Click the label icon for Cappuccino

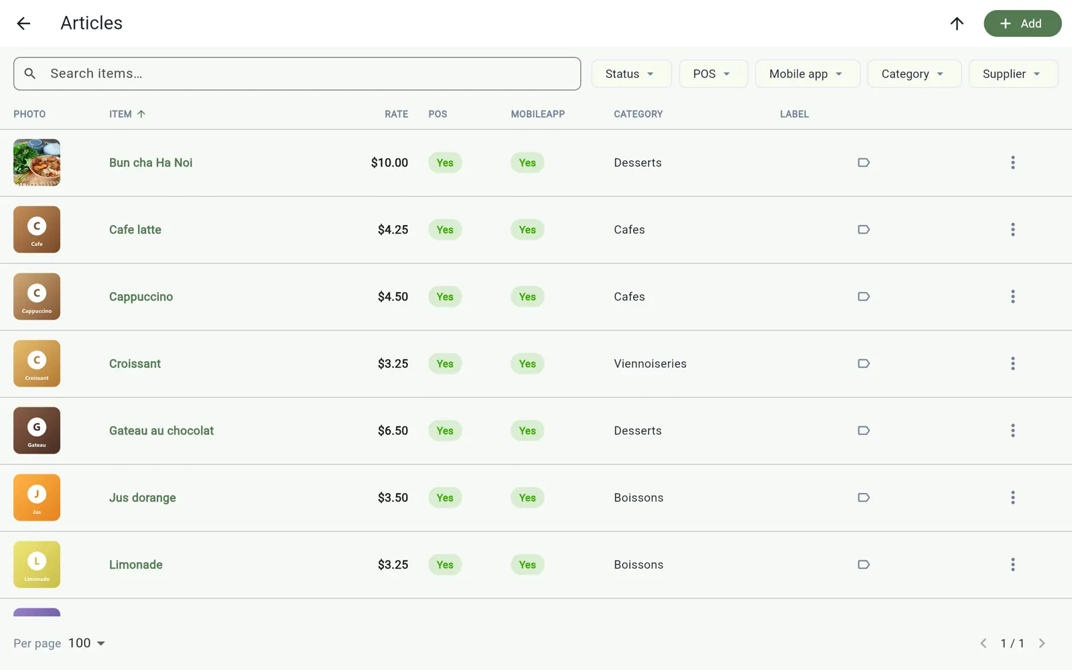864,297
